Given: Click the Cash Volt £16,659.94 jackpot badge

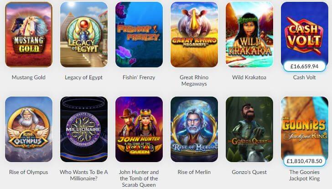Looking at the screenshot, I should (305, 66).
